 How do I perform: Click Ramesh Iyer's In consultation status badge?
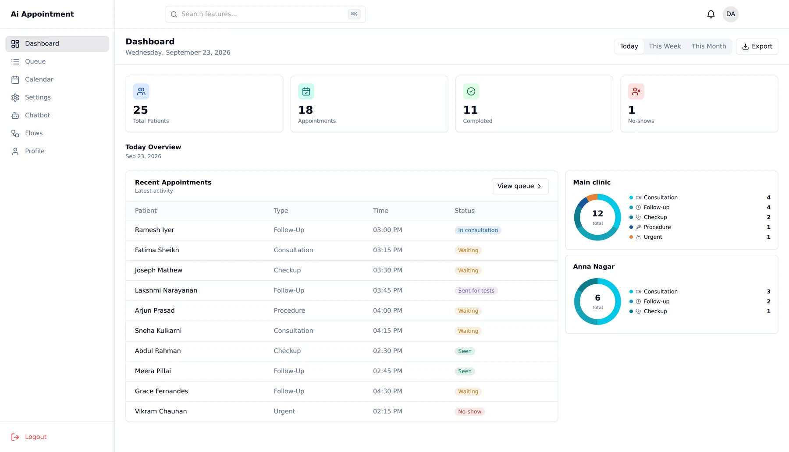pos(478,230)
